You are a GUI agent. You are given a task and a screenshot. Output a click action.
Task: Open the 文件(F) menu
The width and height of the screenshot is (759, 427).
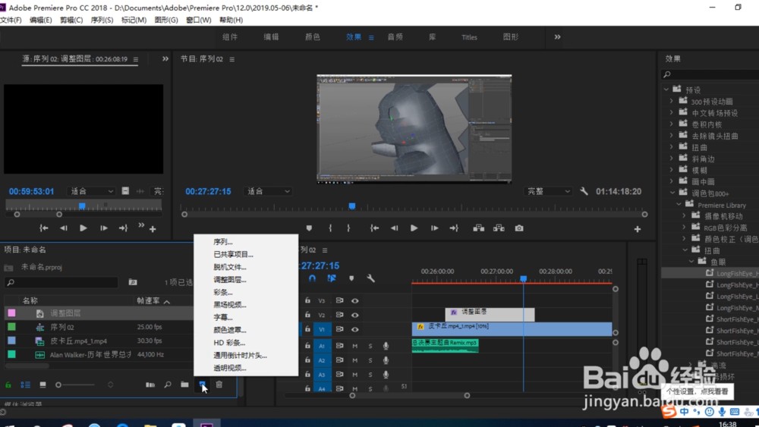pyautogui.click(x=11, y=20)
